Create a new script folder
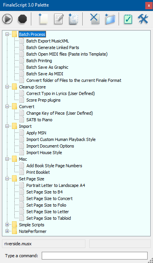The image size is (153, 263). (x=110, y=19)
